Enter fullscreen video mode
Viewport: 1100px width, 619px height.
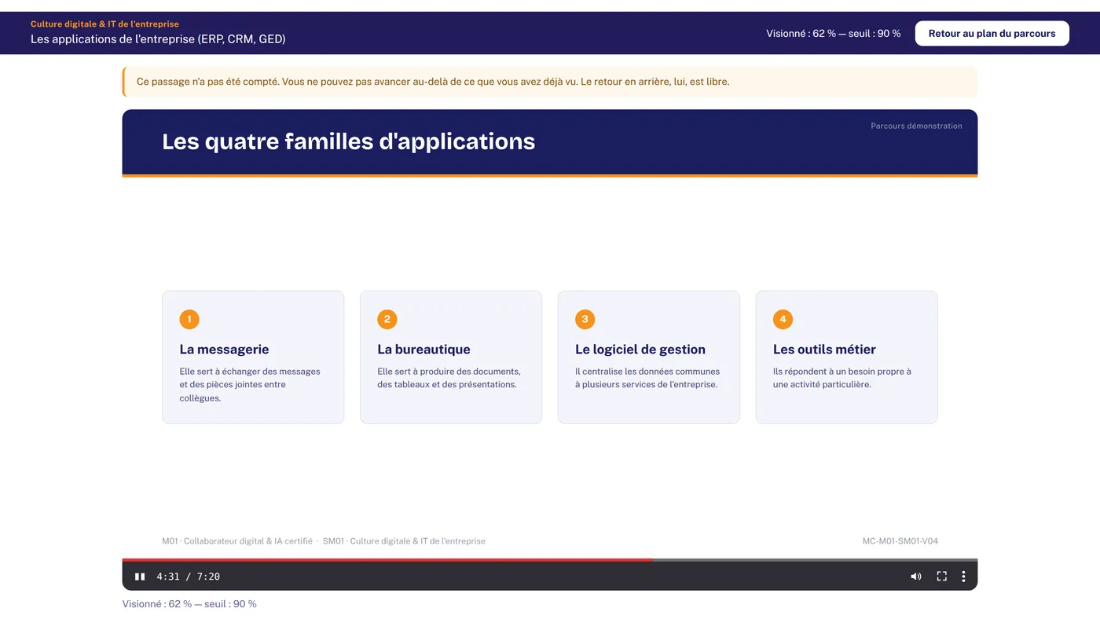coord(941,577)
